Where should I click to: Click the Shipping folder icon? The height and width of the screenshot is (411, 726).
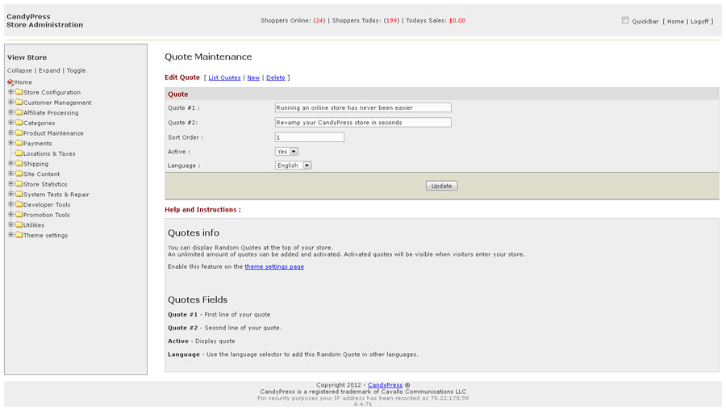pos(19,163)
